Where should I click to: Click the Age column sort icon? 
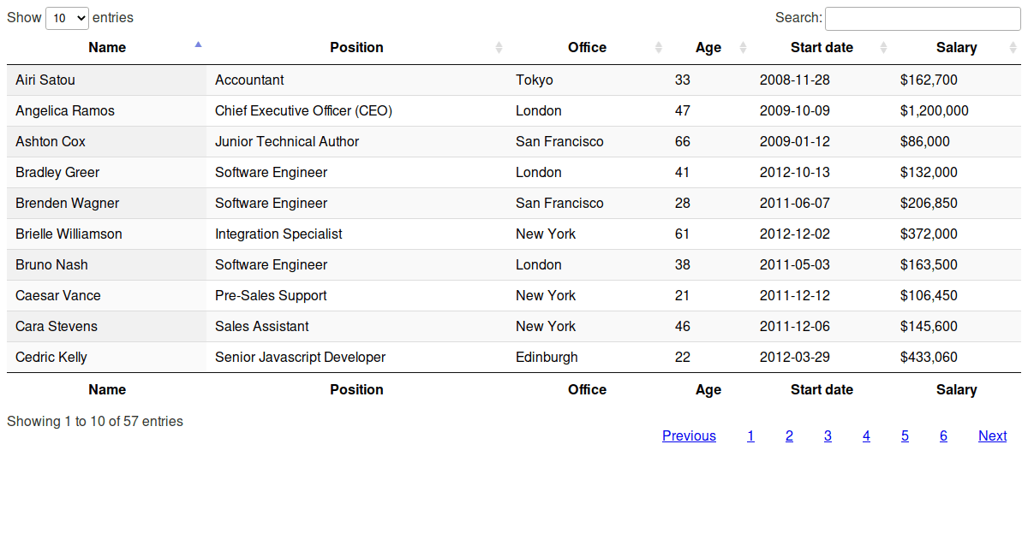[744, 48]
